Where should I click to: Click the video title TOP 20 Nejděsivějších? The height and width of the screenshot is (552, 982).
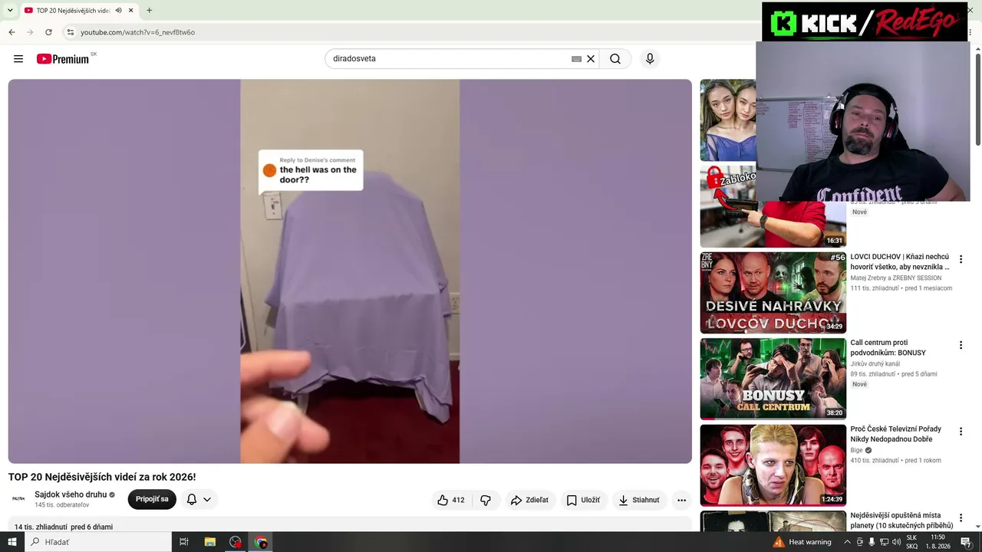point(102,477)
